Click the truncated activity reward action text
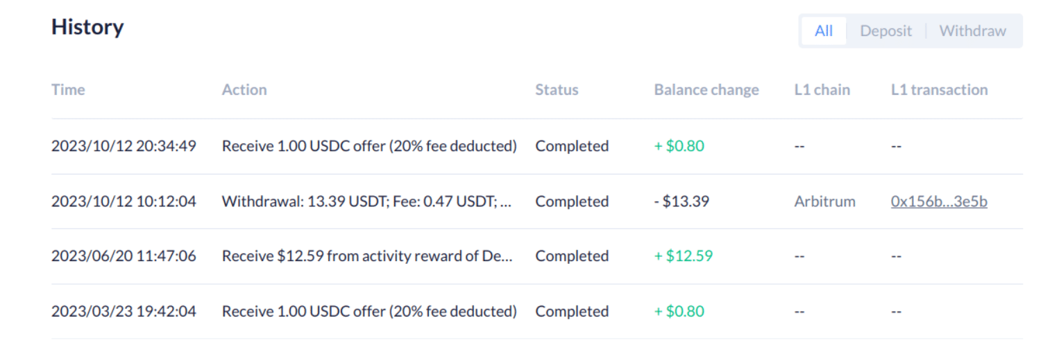Screen dimensions: 1059x347 tap(367, 256)
